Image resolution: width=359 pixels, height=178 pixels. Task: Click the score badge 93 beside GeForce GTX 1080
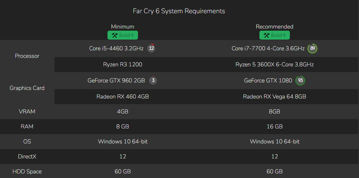(300, 81)
